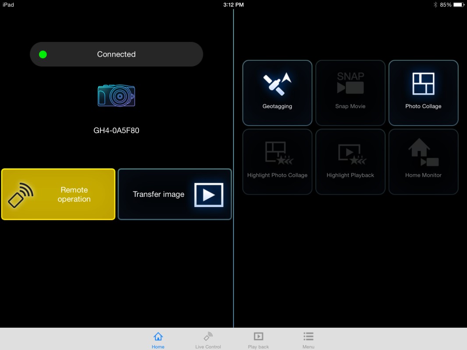The image size is (467, 350).
Task: Switch to the Live Control tab
Action: 208,340
